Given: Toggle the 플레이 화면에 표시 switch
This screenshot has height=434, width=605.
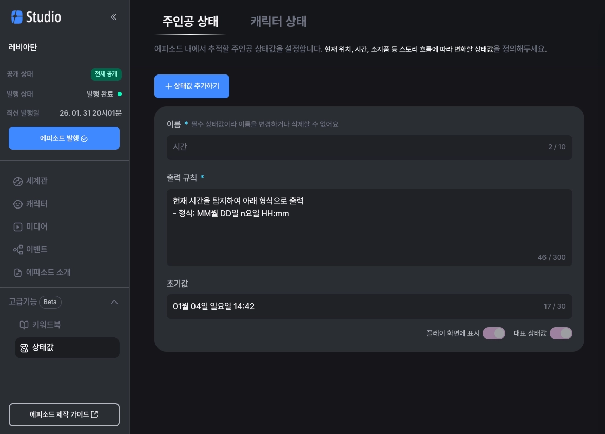Looking at the screenshot, I should [x=494, y=333].
